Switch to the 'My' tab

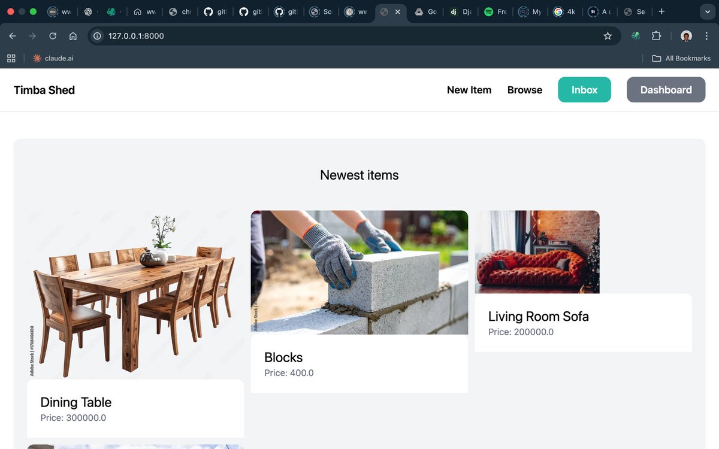coord(530,11)
